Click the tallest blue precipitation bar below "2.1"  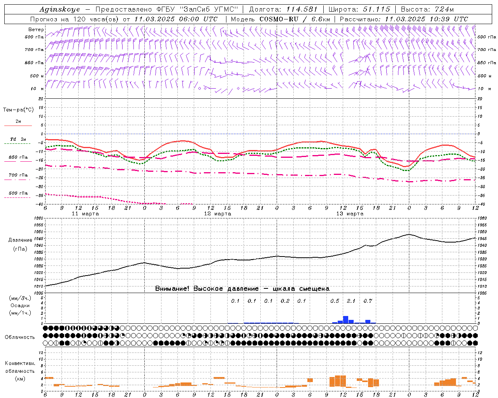[345, 320]
